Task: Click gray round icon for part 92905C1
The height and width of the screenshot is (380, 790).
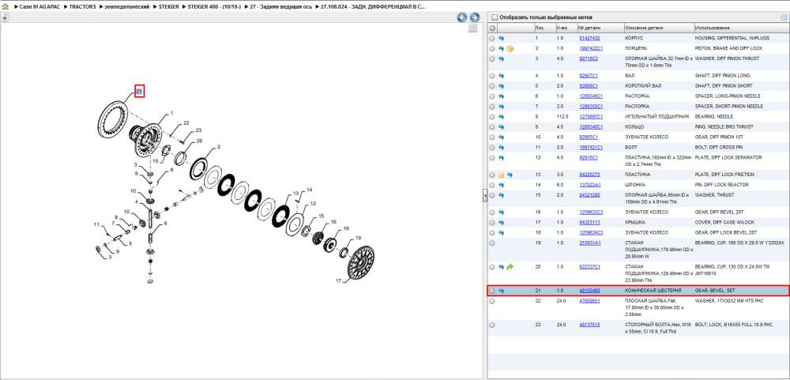Action: (x=492, y=137)
